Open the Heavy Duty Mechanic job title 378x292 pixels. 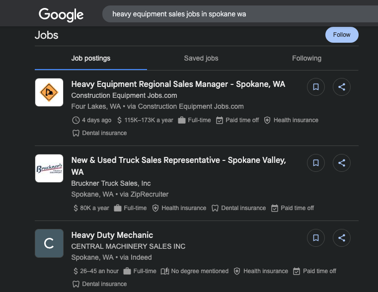112,235
